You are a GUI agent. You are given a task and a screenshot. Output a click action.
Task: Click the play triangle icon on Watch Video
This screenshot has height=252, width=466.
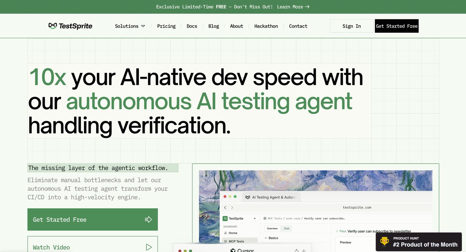coord(149,247)
